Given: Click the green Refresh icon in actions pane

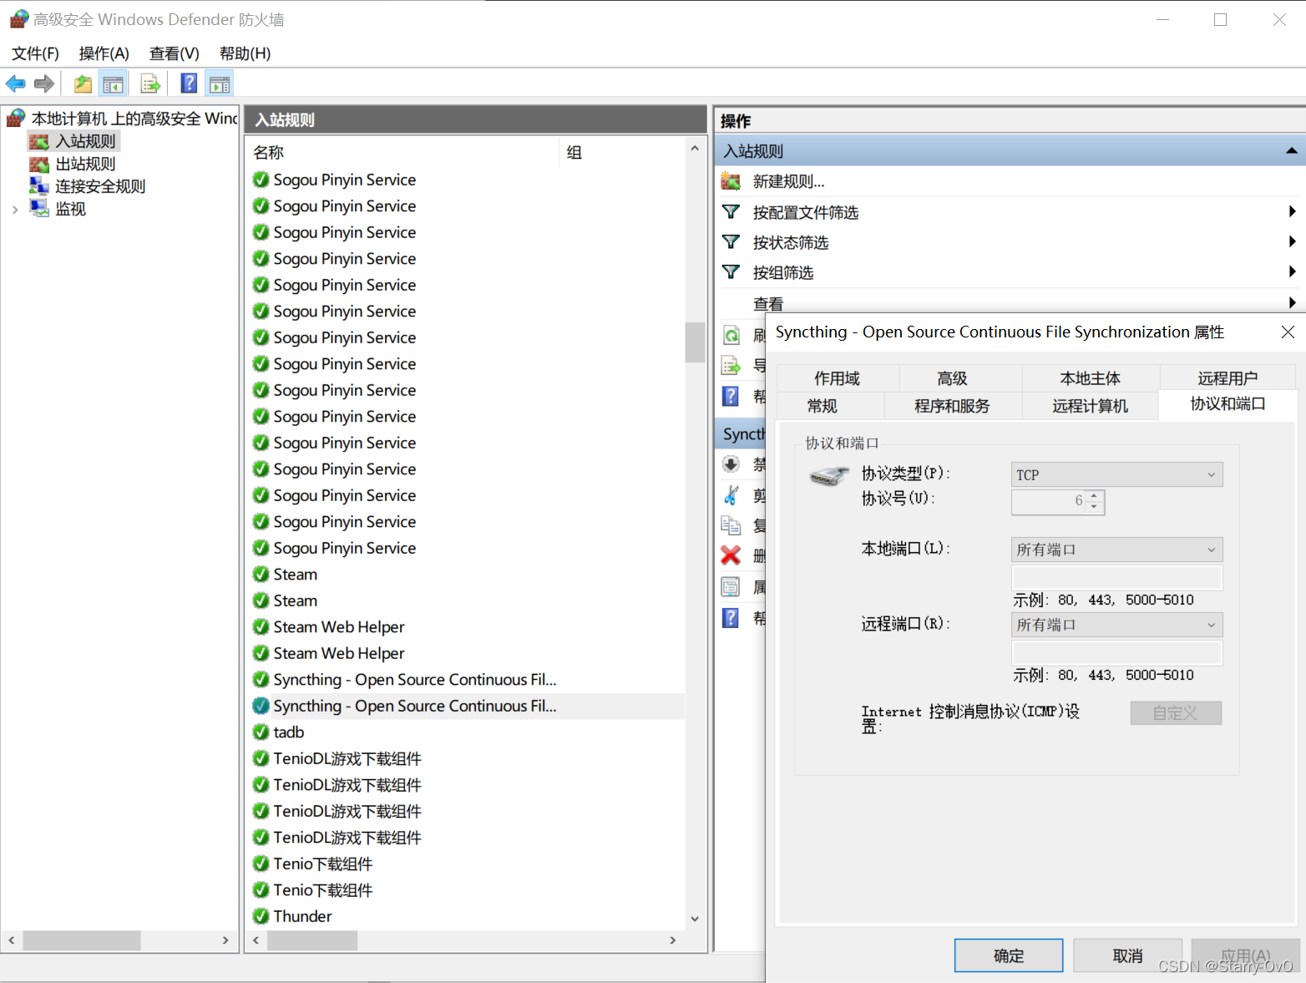Looking at the screenshot, I should coord(731,335).
